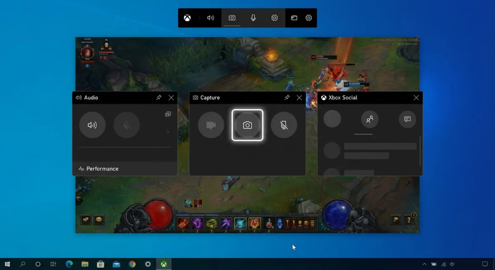Image resolution: width=495 pixels, height=270 pixels.
Task: Take a screenshot with the highlighted camera button
Action: (247, 125)
